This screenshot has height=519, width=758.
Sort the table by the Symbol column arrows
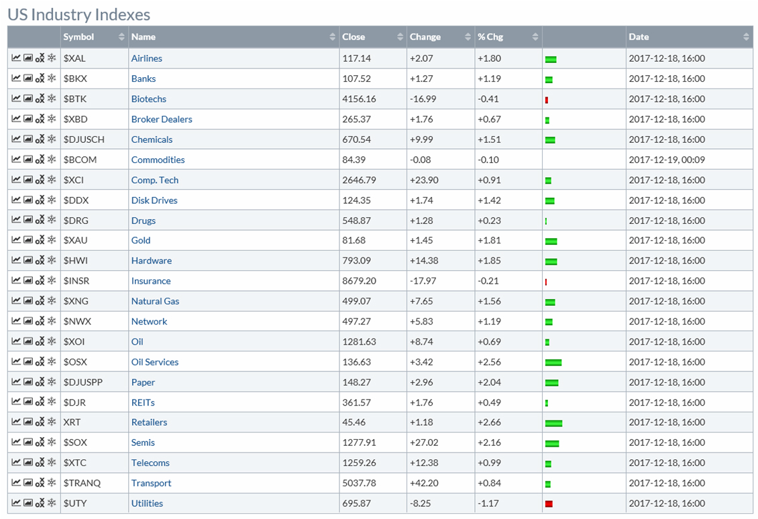click(x=121, y=37)
